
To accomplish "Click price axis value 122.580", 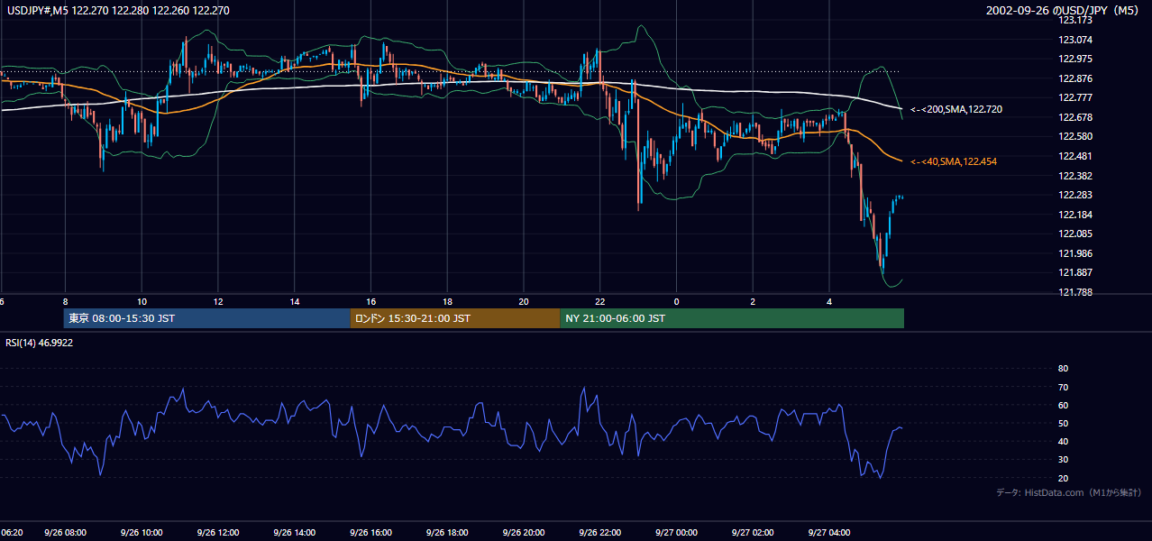I will (x=1075, y=136).
